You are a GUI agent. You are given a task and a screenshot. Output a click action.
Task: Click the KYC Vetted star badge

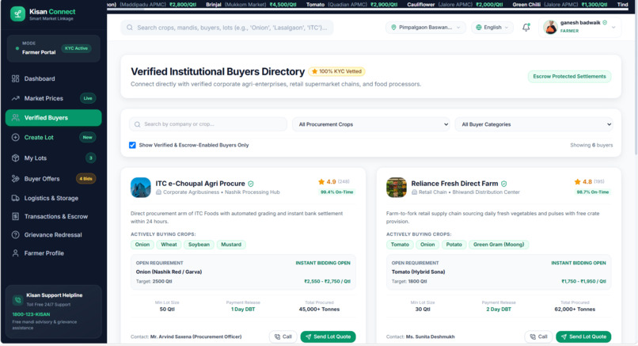[337, 71]
